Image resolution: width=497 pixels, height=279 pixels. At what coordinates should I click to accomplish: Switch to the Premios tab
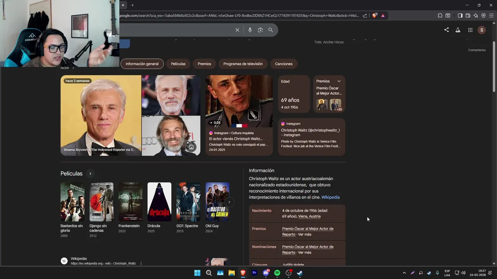coord(204,64)
